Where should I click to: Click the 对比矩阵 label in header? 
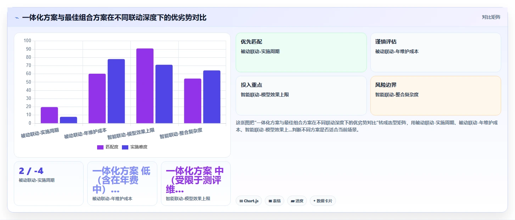tap(491, 17)
